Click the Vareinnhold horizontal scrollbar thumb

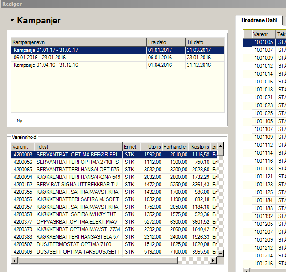coord(97,261)
